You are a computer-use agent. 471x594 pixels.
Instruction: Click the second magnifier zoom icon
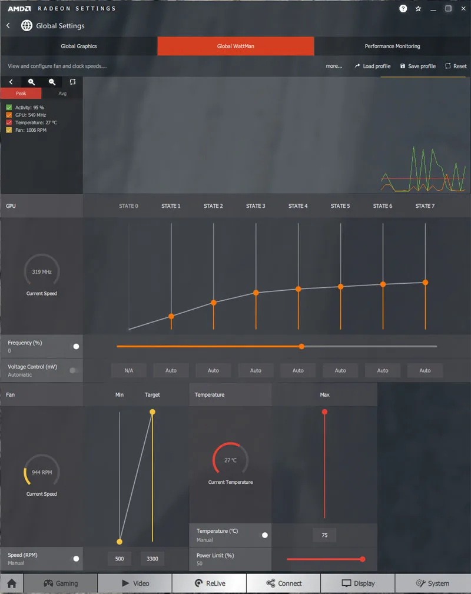[52, 82]
